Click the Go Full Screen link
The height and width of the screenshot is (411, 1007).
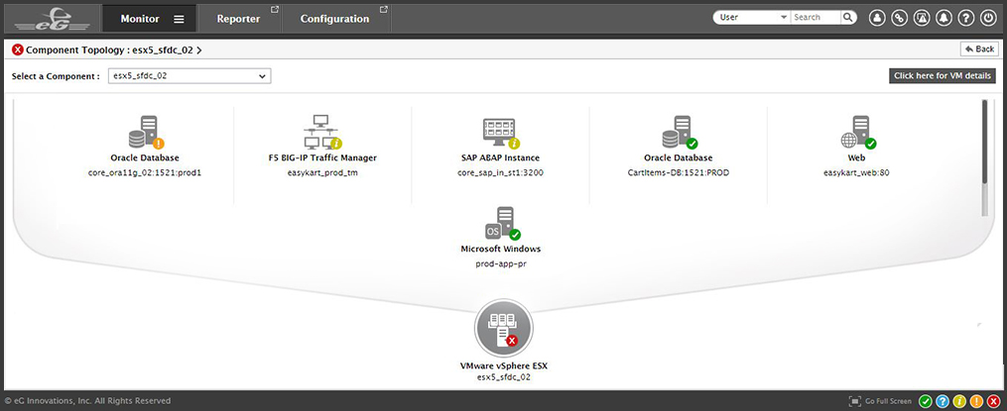(x=888, y=401)
